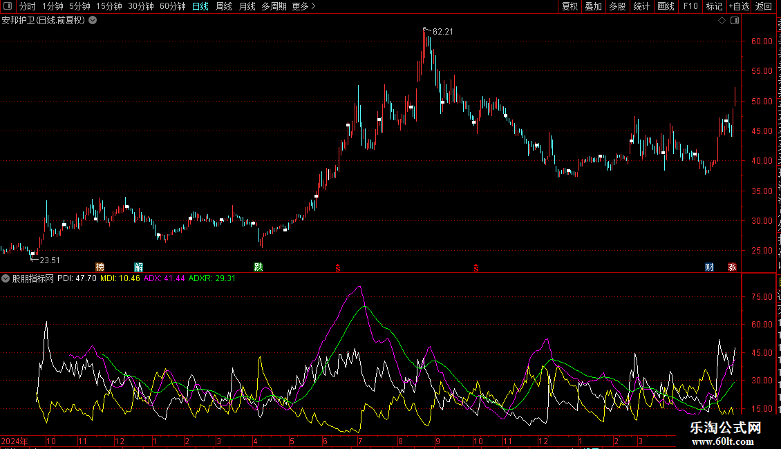Open the 统计 statistics button
This screenshot has height=449, width=781.
tap(641, 6)
